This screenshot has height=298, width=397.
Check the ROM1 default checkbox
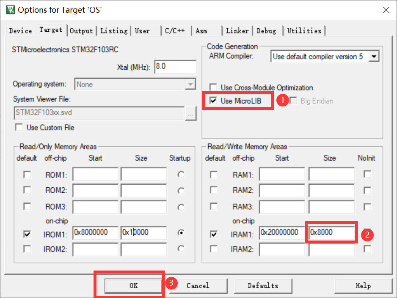pos(27,175)
